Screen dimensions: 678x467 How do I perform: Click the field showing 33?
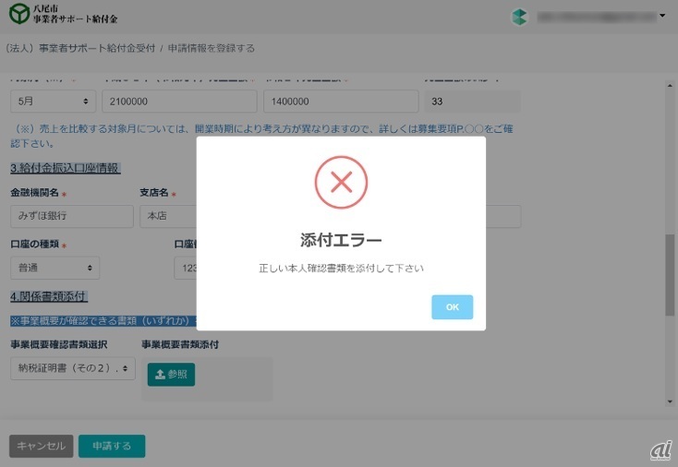click(x=473, y=102)
